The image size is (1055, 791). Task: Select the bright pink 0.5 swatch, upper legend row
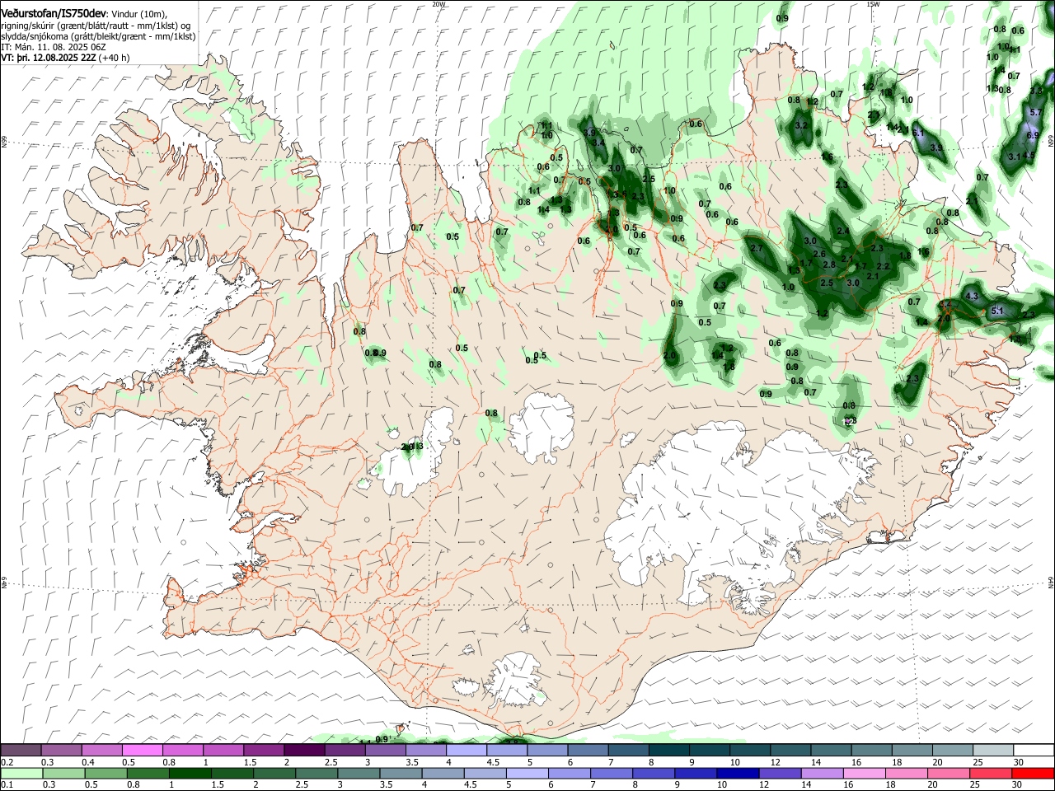tap(143, 750)
